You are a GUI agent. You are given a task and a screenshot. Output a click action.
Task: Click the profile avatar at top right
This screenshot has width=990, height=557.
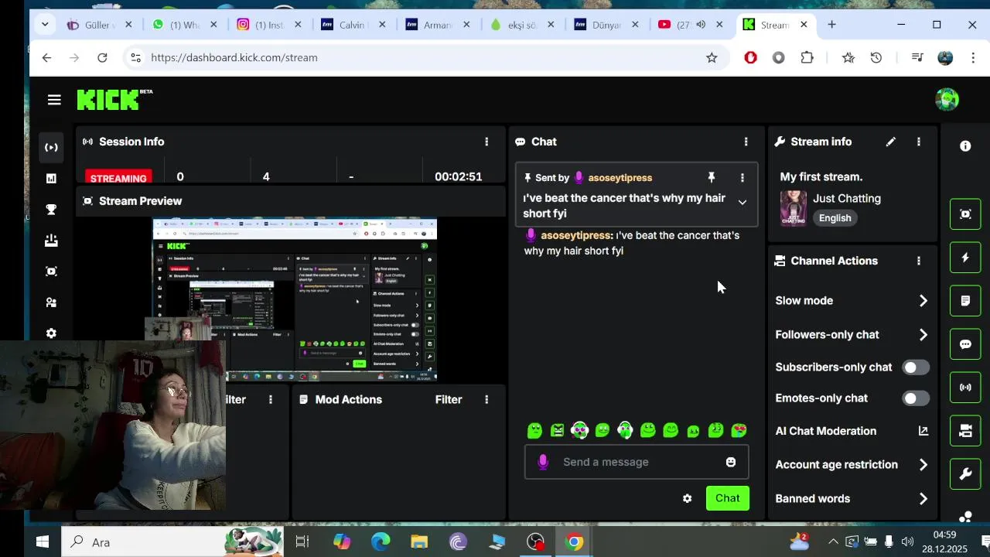click(x=947, y=100)
